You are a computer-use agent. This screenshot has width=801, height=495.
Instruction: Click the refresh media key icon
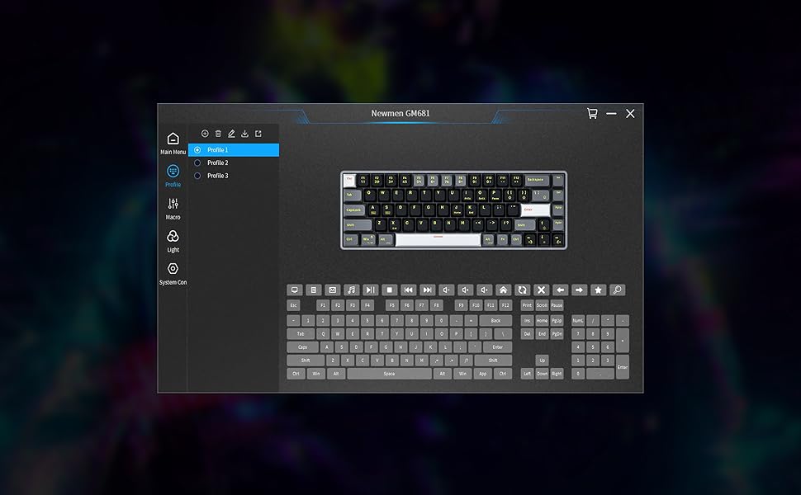click(523, 290)
